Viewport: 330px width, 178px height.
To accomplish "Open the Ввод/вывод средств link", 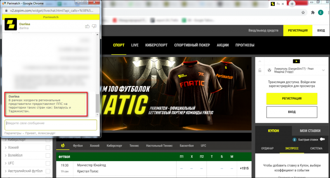I will pos(263,31).
